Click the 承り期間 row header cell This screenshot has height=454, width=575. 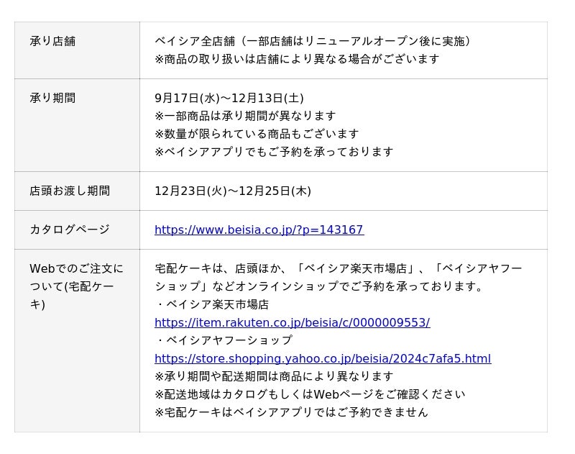click(52, 99)
